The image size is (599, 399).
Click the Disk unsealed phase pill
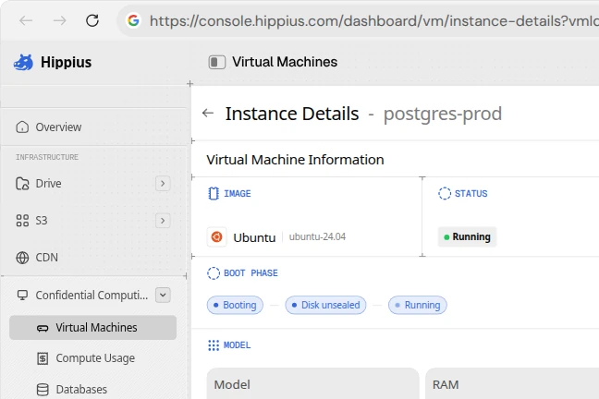pyautogui.click(x=325, y=305)
